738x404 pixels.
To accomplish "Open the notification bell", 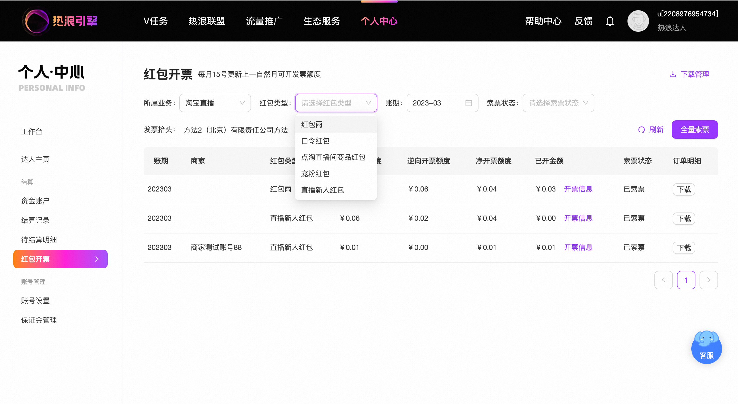I will pos(610,21).
